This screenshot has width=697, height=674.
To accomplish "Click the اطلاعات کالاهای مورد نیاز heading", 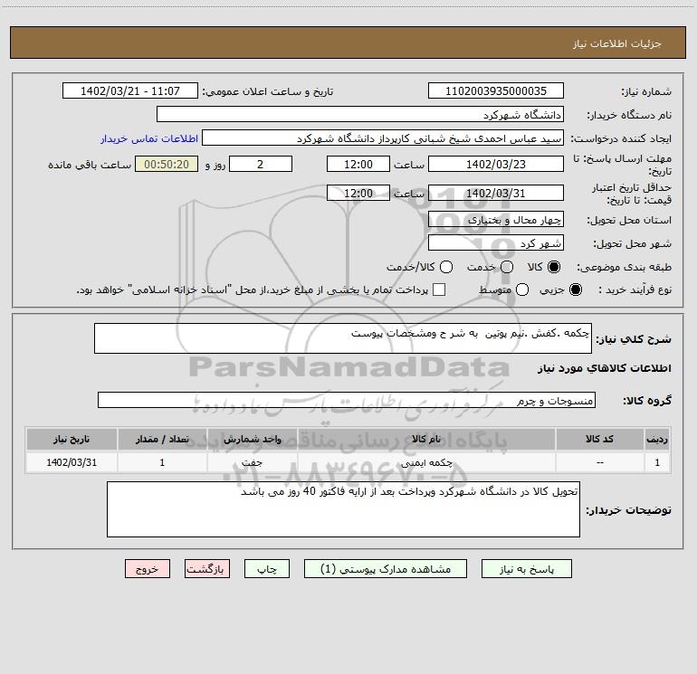I will tap(604, 368).
